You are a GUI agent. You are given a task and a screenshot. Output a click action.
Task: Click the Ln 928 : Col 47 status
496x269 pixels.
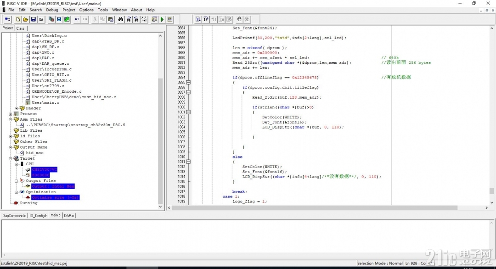click(418, 263)
